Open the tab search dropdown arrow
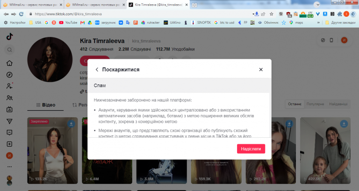 click(x=317, y=5)
